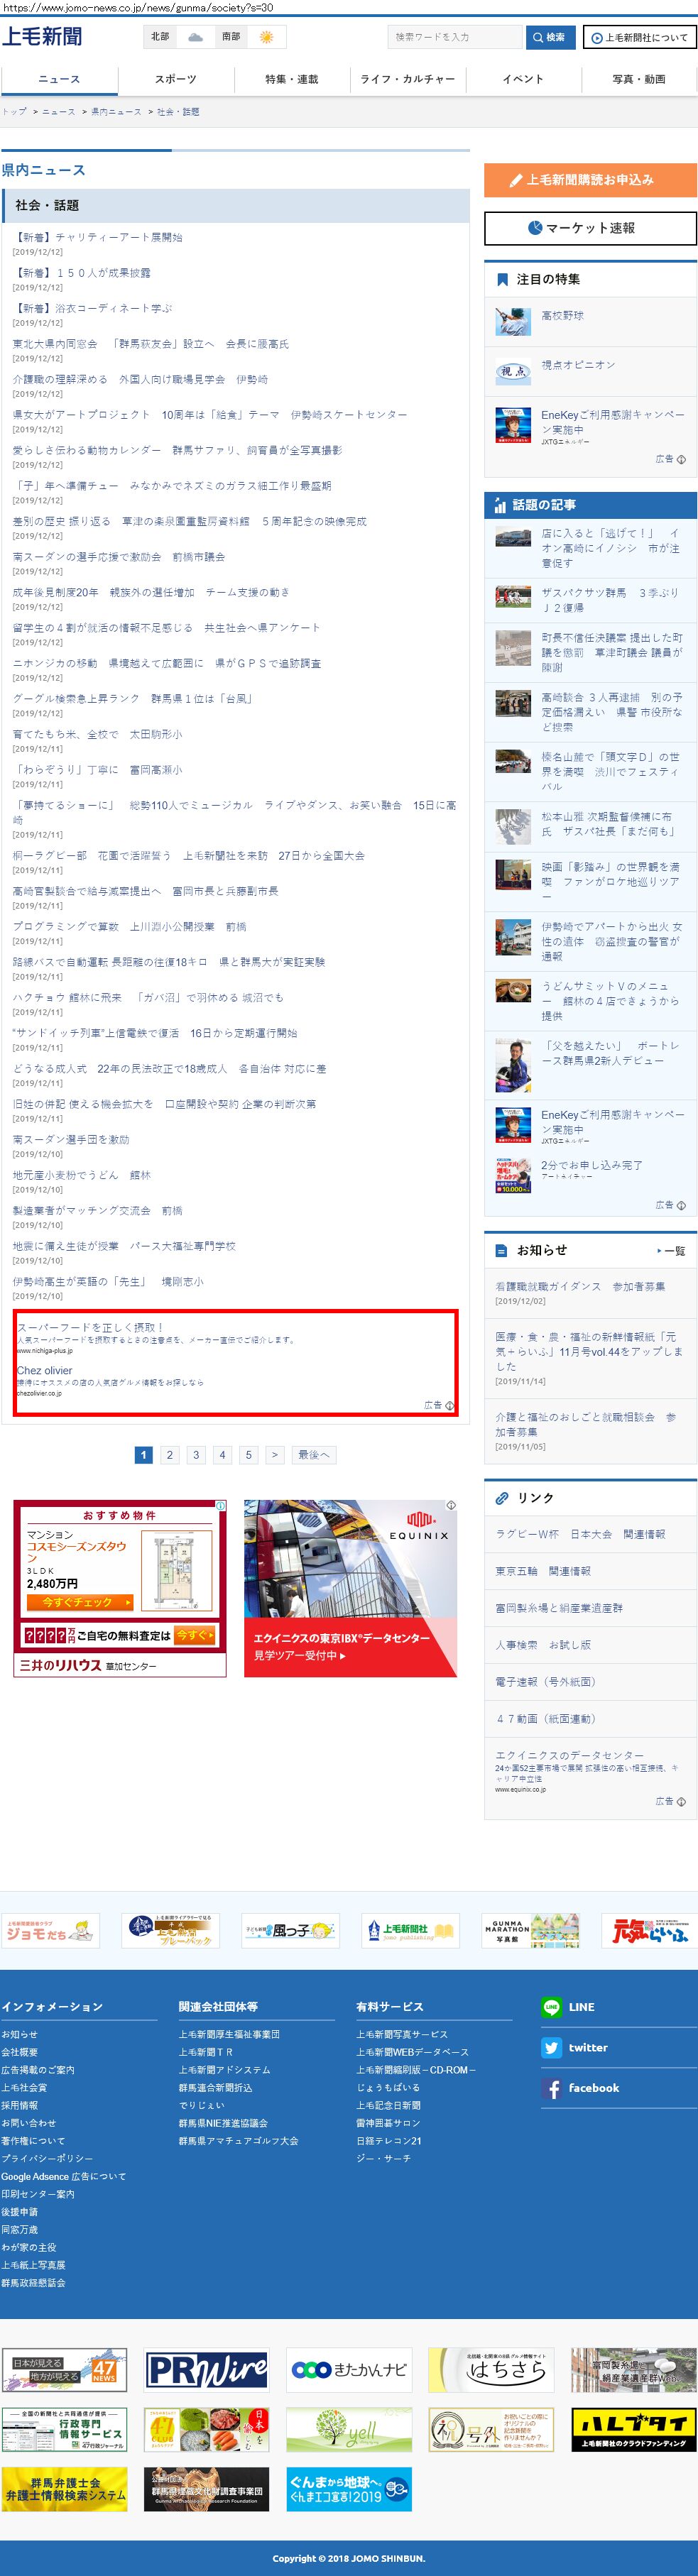Open the 高校野球 feature thumbnail
The height and width of the screenshot is (2576, 698).
click(513, 321)
